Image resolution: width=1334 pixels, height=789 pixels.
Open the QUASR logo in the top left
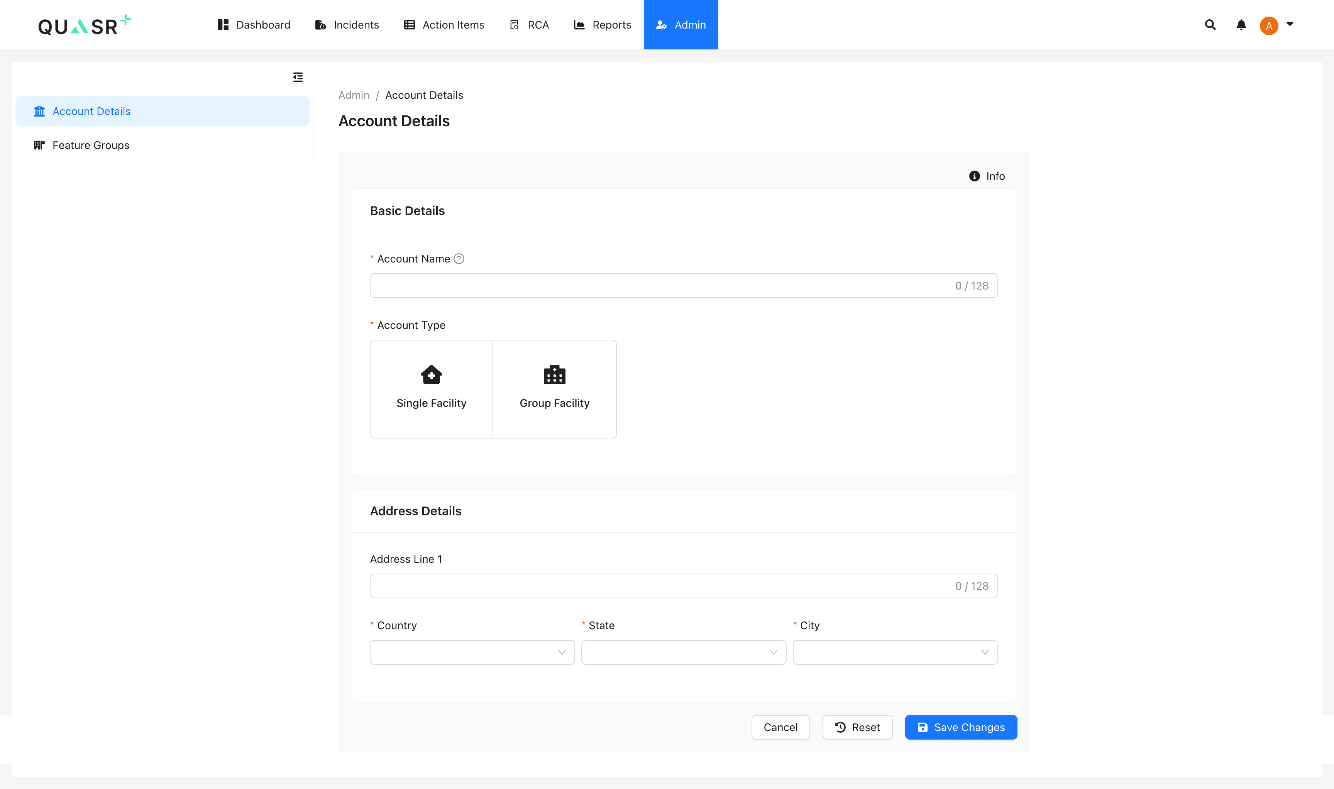[83, 24]
